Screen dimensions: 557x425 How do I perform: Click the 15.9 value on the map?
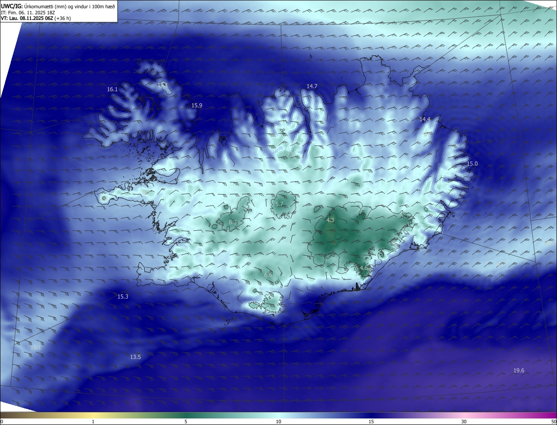tap(197, 105)
